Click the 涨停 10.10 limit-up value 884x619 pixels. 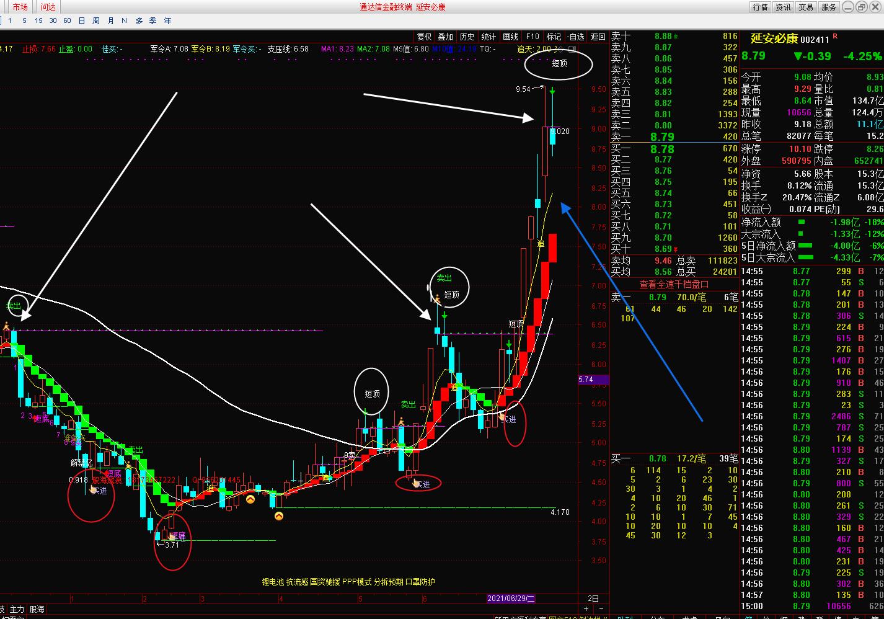click(x=800, y=149)
